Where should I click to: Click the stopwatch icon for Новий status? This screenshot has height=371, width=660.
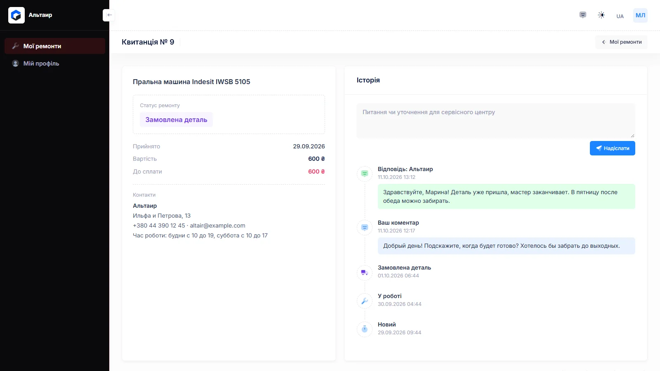point(365,329)
